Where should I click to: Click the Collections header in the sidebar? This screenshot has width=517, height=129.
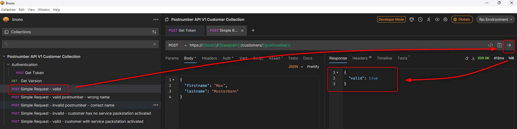[80, 32]
